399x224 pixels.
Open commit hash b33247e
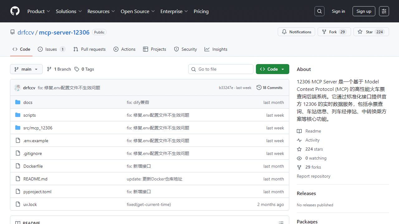pyautogui.click(x=226, y=88)
